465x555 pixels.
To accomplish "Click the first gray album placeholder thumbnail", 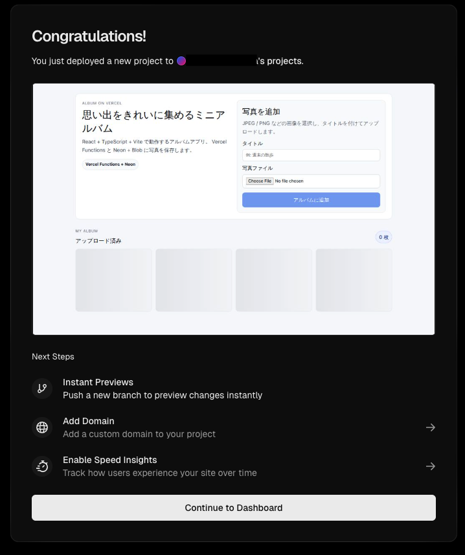I will coord(113,280).
